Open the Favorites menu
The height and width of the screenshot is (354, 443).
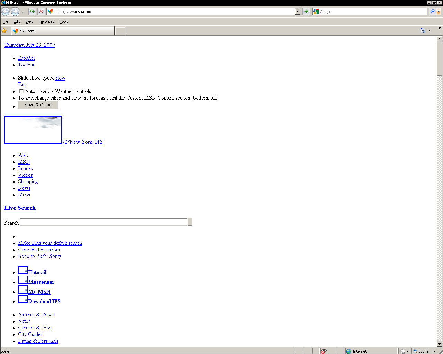[x=46, y=21]
